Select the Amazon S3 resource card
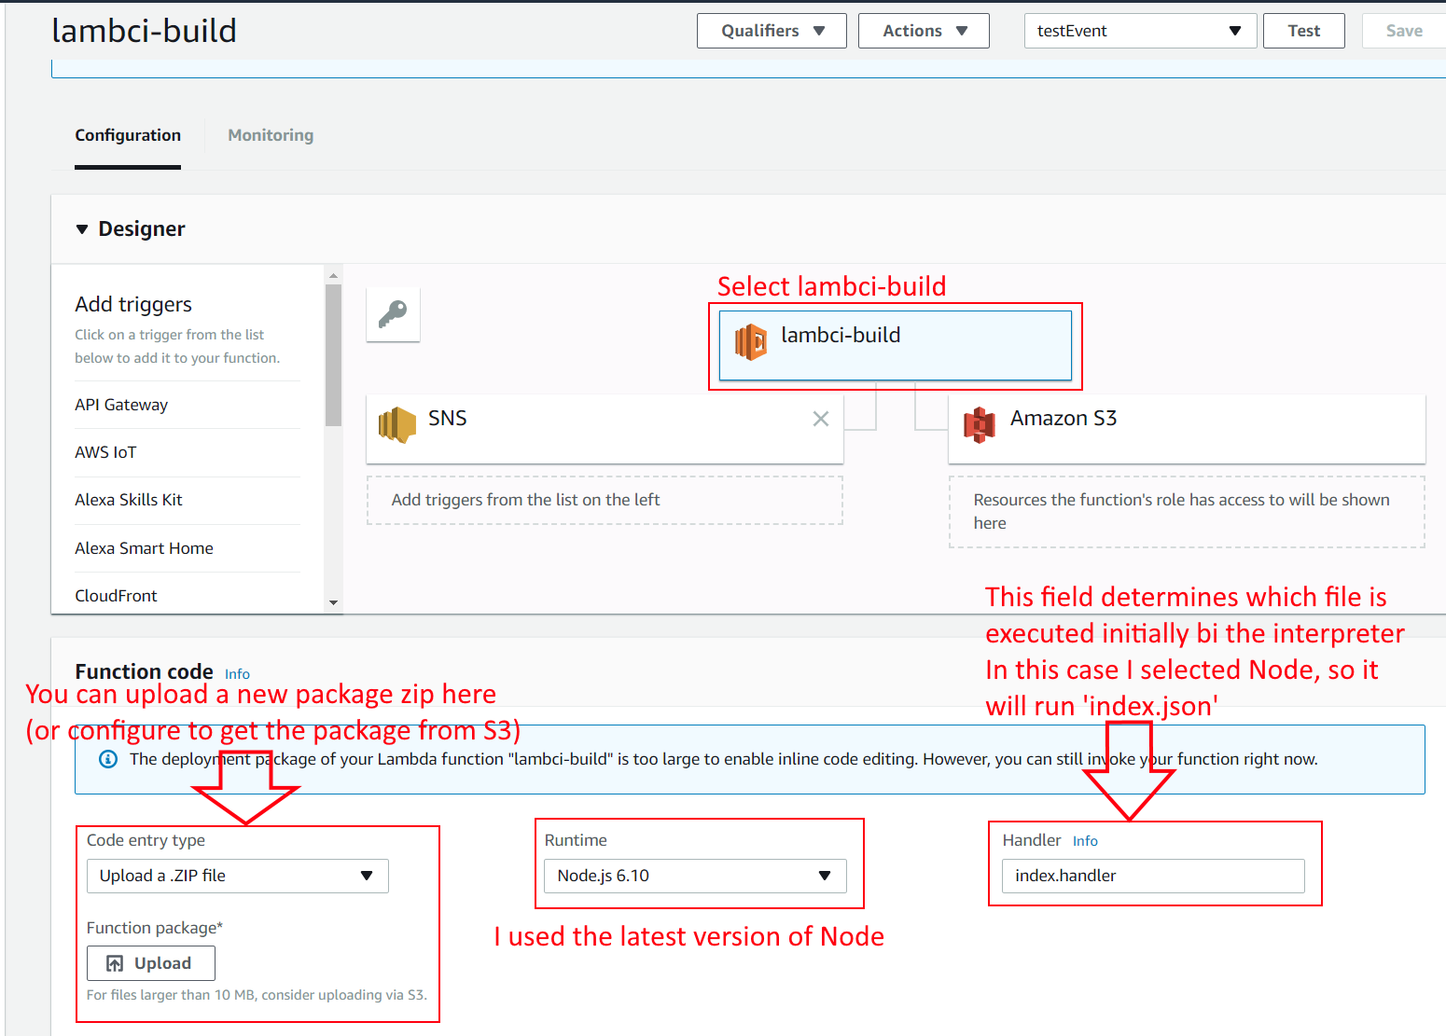Viewport: 1446px width, 1036px height. pos(1187,428)
